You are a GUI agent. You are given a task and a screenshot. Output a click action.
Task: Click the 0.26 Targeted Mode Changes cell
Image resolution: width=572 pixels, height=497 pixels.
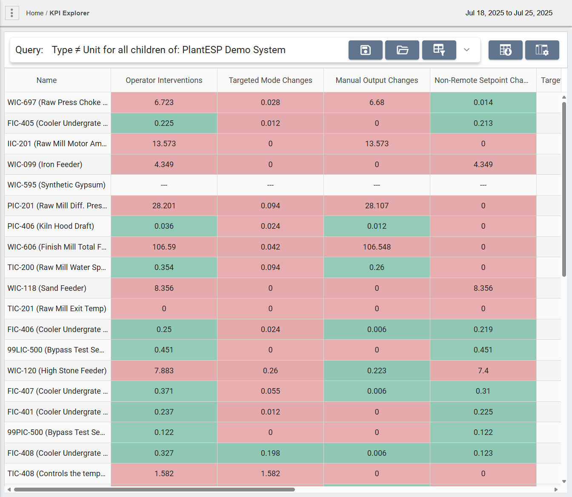click(x=271, y=371)
